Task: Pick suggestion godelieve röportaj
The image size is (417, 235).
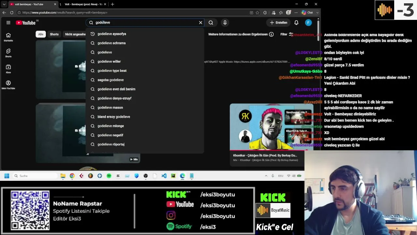Action: [145, 144]
